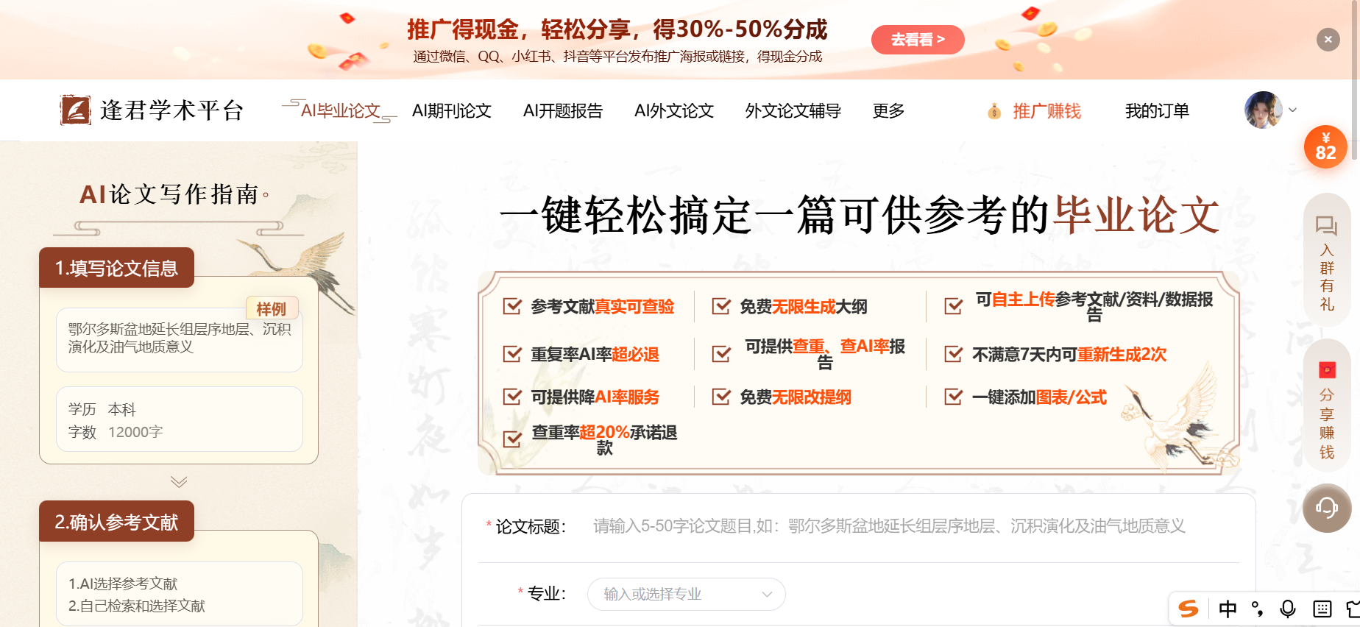Select the 外文论文辅导 menu item
Screen dimensions: 1360x627
[x=793, y=111]
